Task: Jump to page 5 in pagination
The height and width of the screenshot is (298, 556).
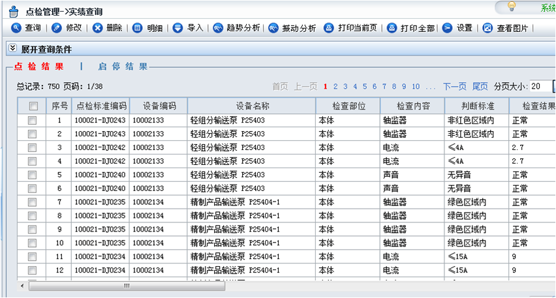Action: pyautogui.click(x=365, y=86)
